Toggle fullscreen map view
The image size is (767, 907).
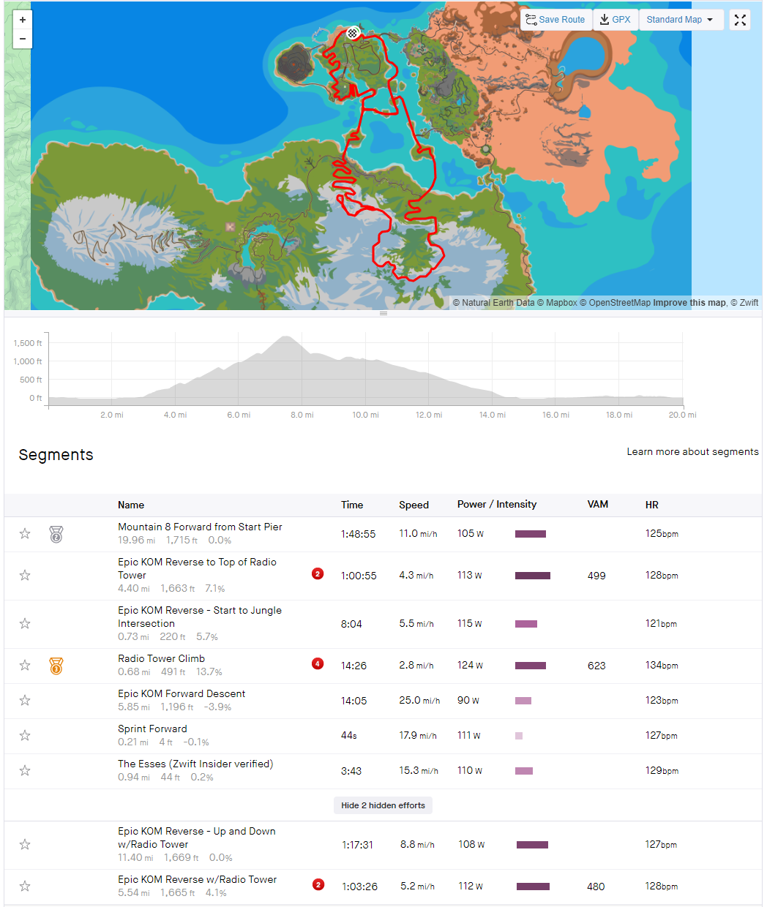pos(740,20)
